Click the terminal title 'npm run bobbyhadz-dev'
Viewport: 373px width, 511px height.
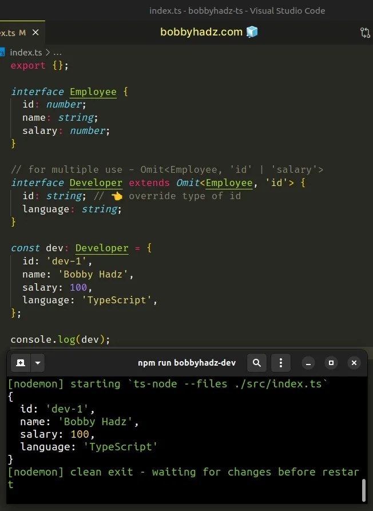pyautogui.click(x=186, y=363)
